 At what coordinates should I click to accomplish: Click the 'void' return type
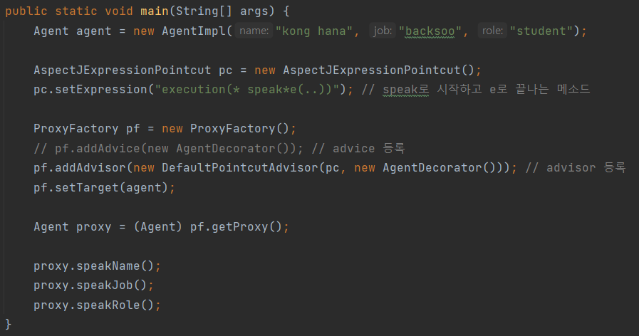tap(118, 11)
